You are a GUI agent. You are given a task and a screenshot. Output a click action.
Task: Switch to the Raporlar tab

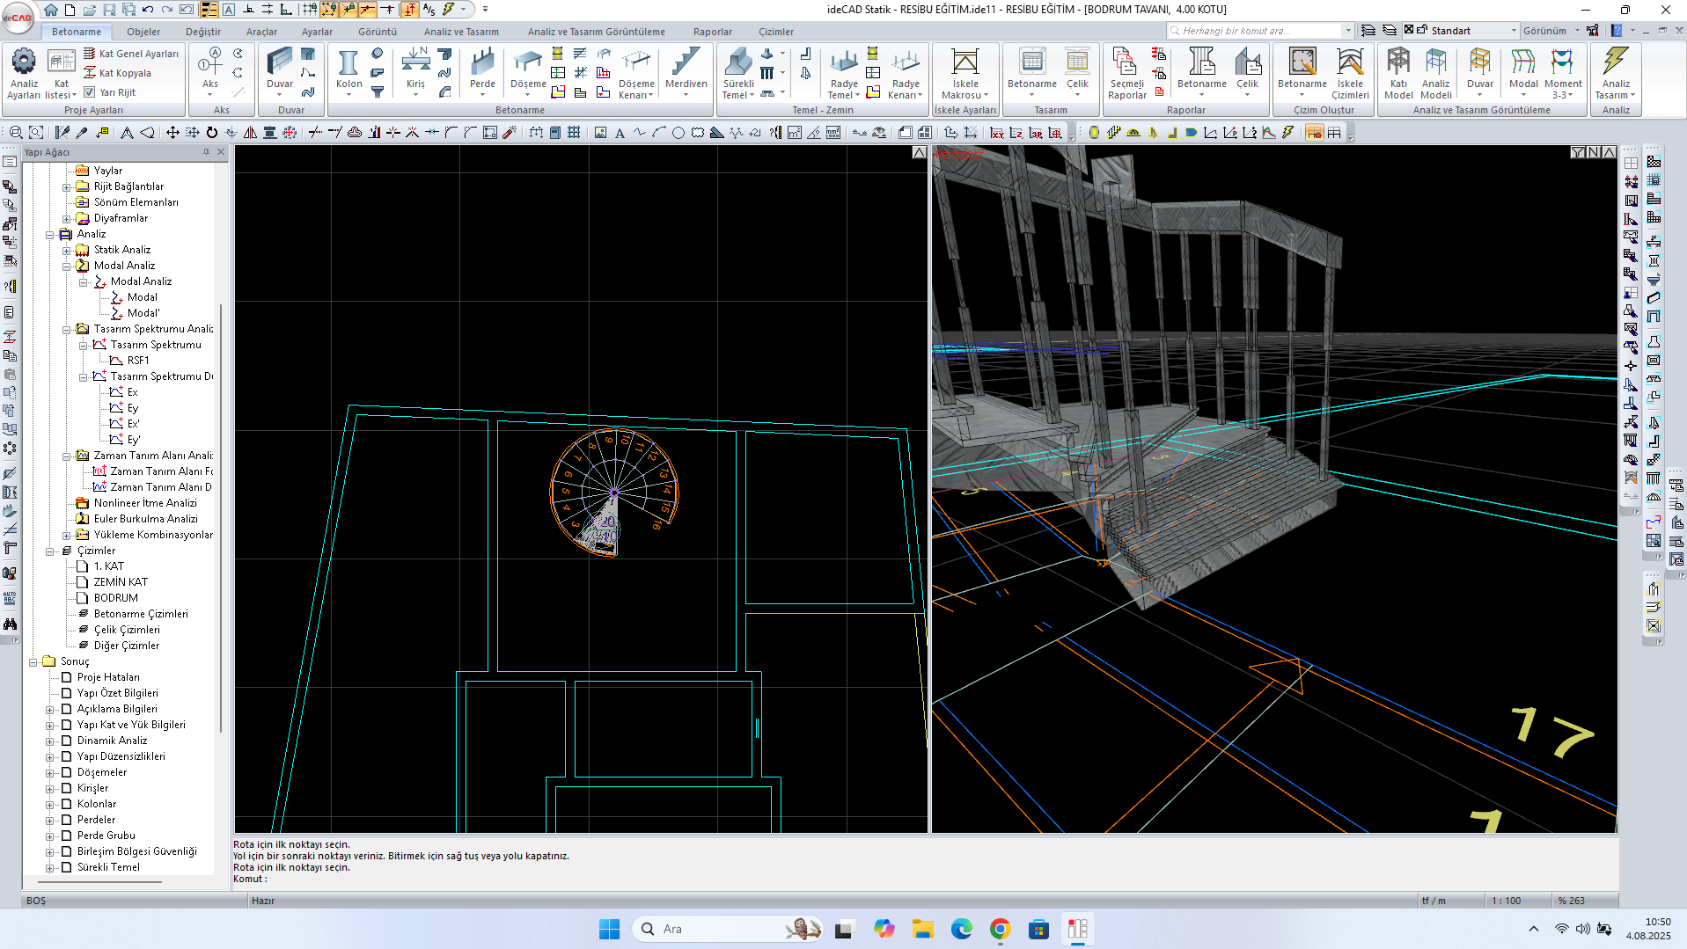point(712,32)
